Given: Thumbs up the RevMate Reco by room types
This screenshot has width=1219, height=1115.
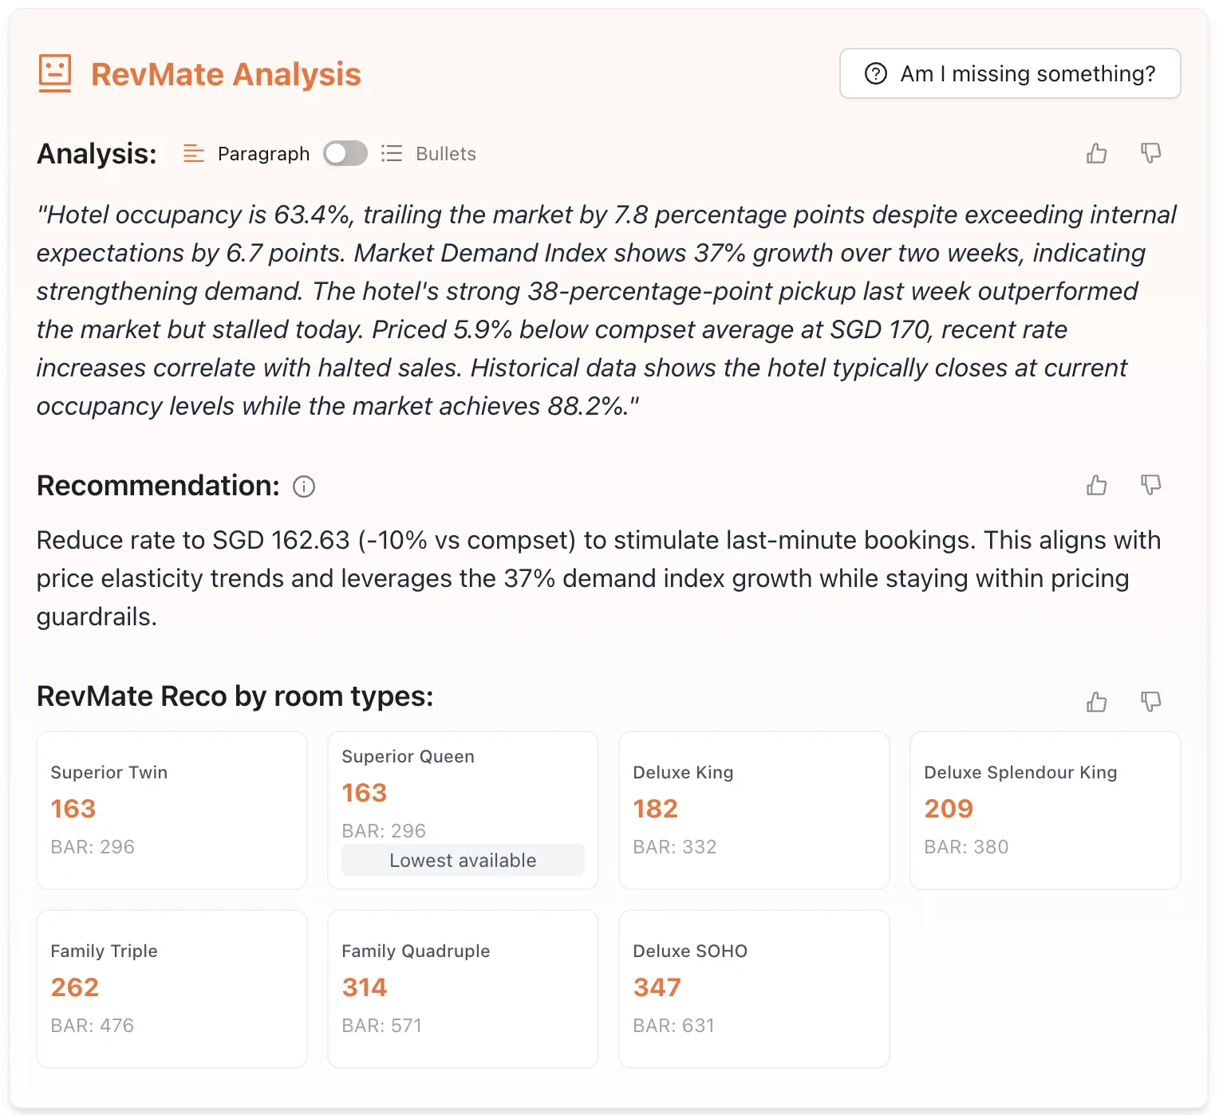Looking at the screenshot, I should tap(1097, 702).
